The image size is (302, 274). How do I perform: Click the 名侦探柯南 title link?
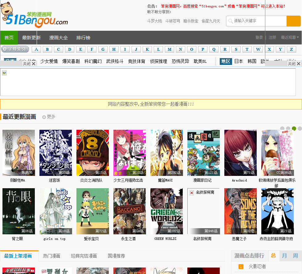pyautogui.click(x=202, y=239)
